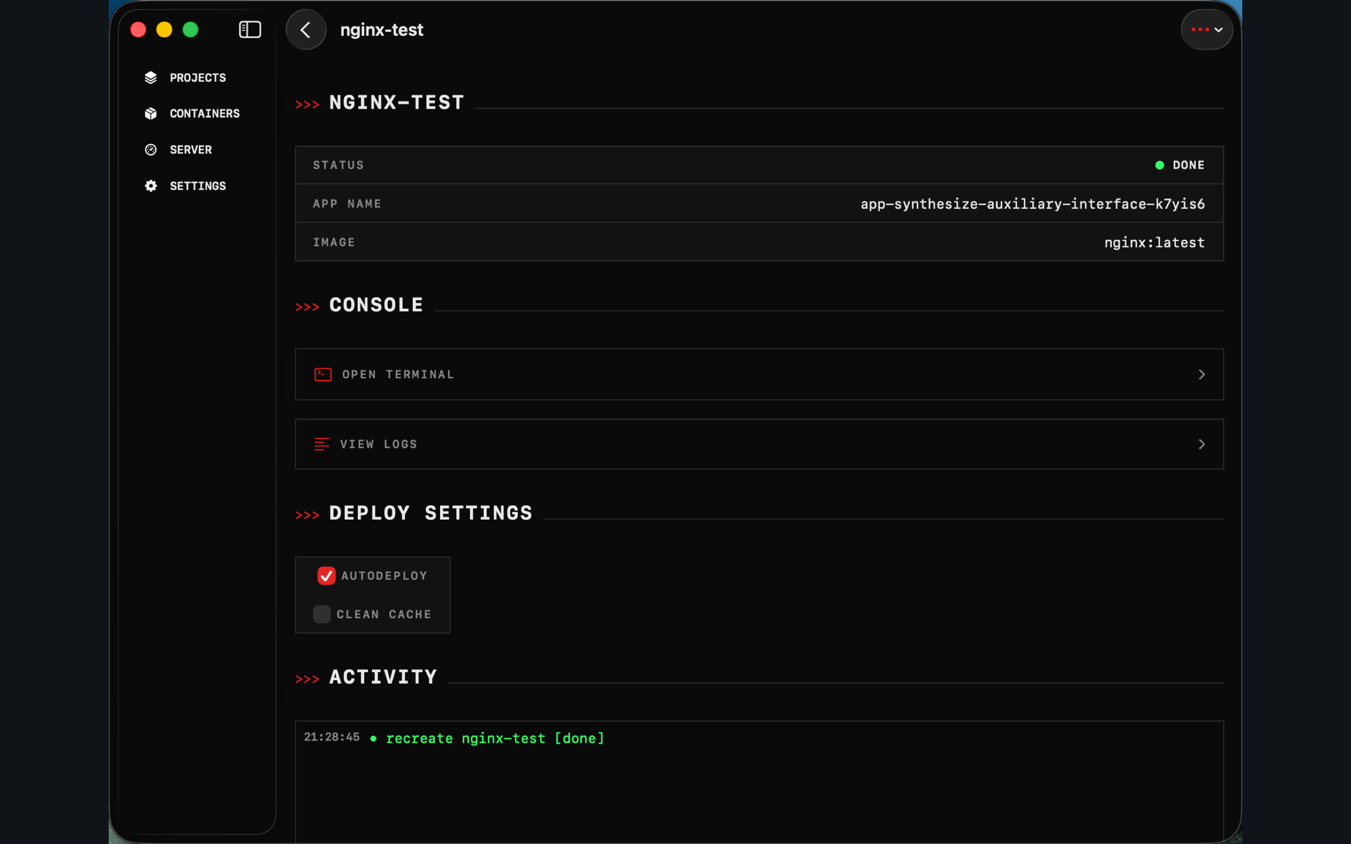This screenshot has height=844, width=1351.
Task: Click the STATUS row label
Action: point(338,165)
